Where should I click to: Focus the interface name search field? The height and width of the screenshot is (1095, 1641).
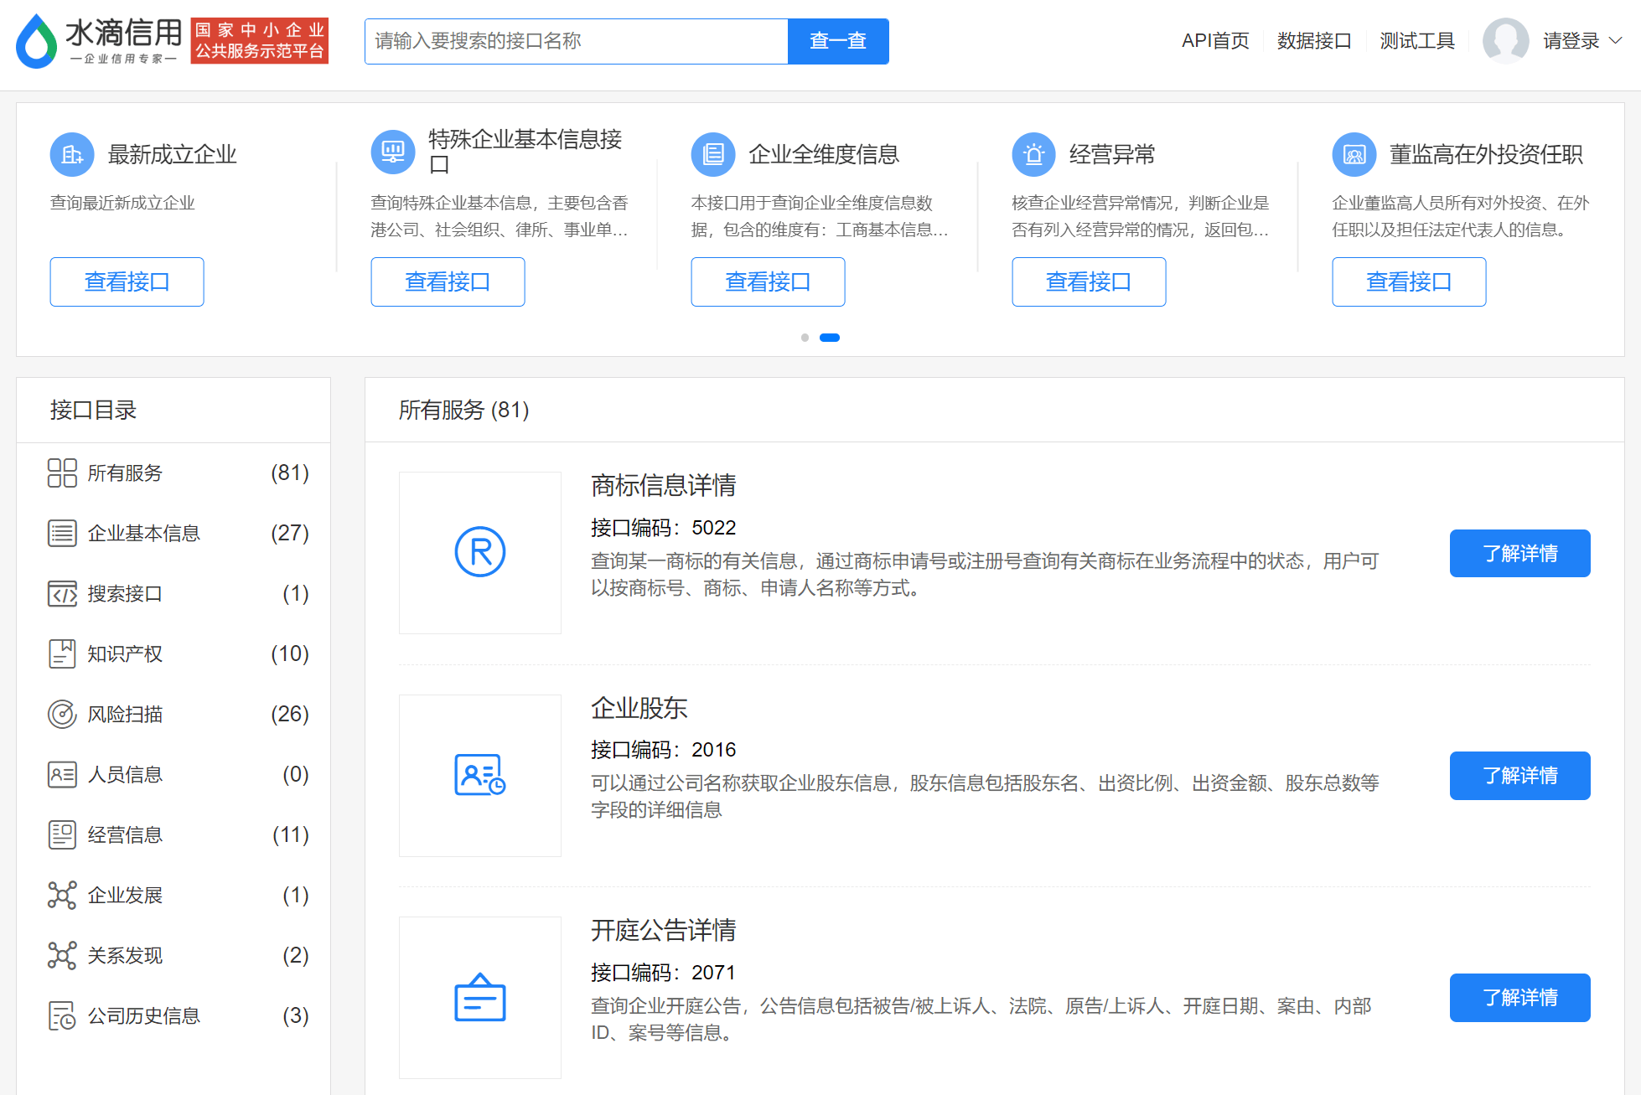[x=577, y=41]
